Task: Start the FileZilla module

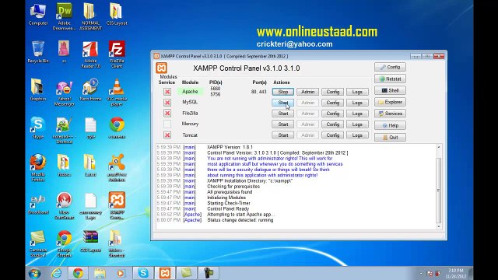Action: click(x=282, y=114)
